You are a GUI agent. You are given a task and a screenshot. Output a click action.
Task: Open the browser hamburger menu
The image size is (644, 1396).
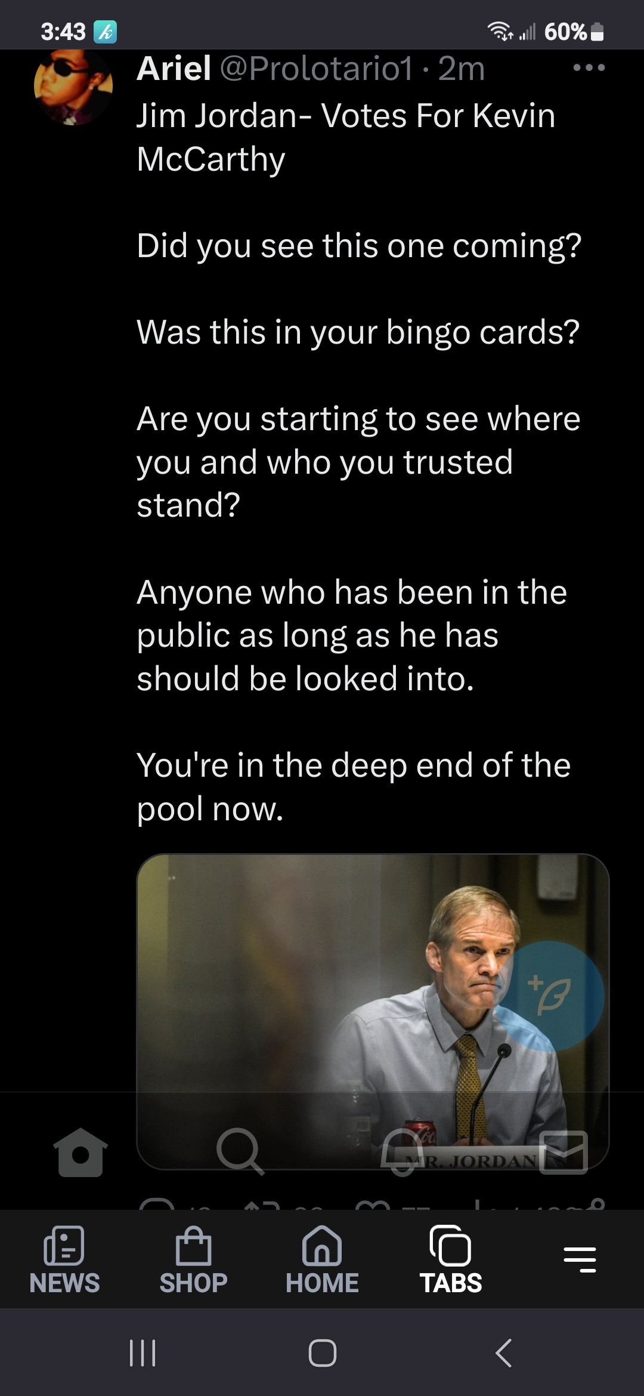tap(580, 1259)
